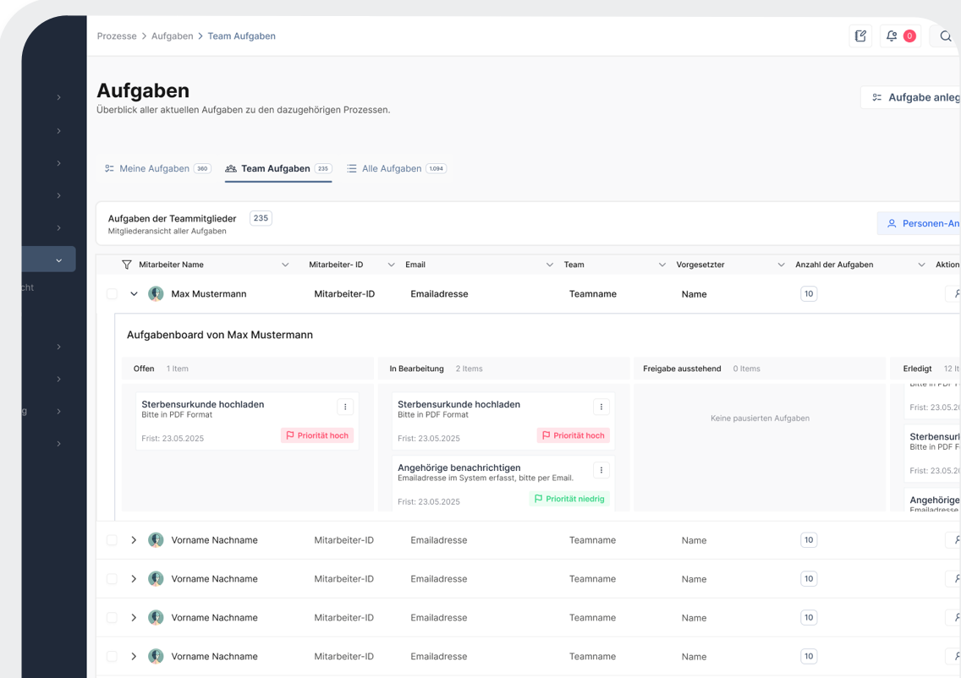The width and height of the screenshot is (961, 678).
Task: Switch to Alle Aufgaben tab
Action: pos(397,168)
